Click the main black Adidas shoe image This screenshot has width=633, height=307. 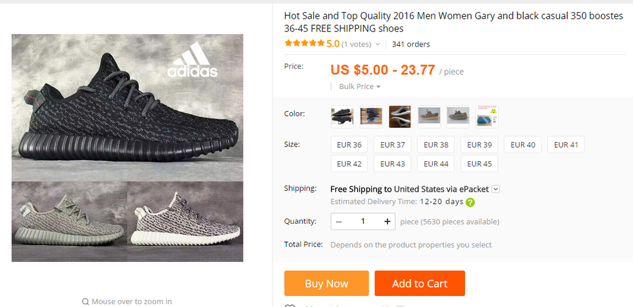tap(127, 106)
